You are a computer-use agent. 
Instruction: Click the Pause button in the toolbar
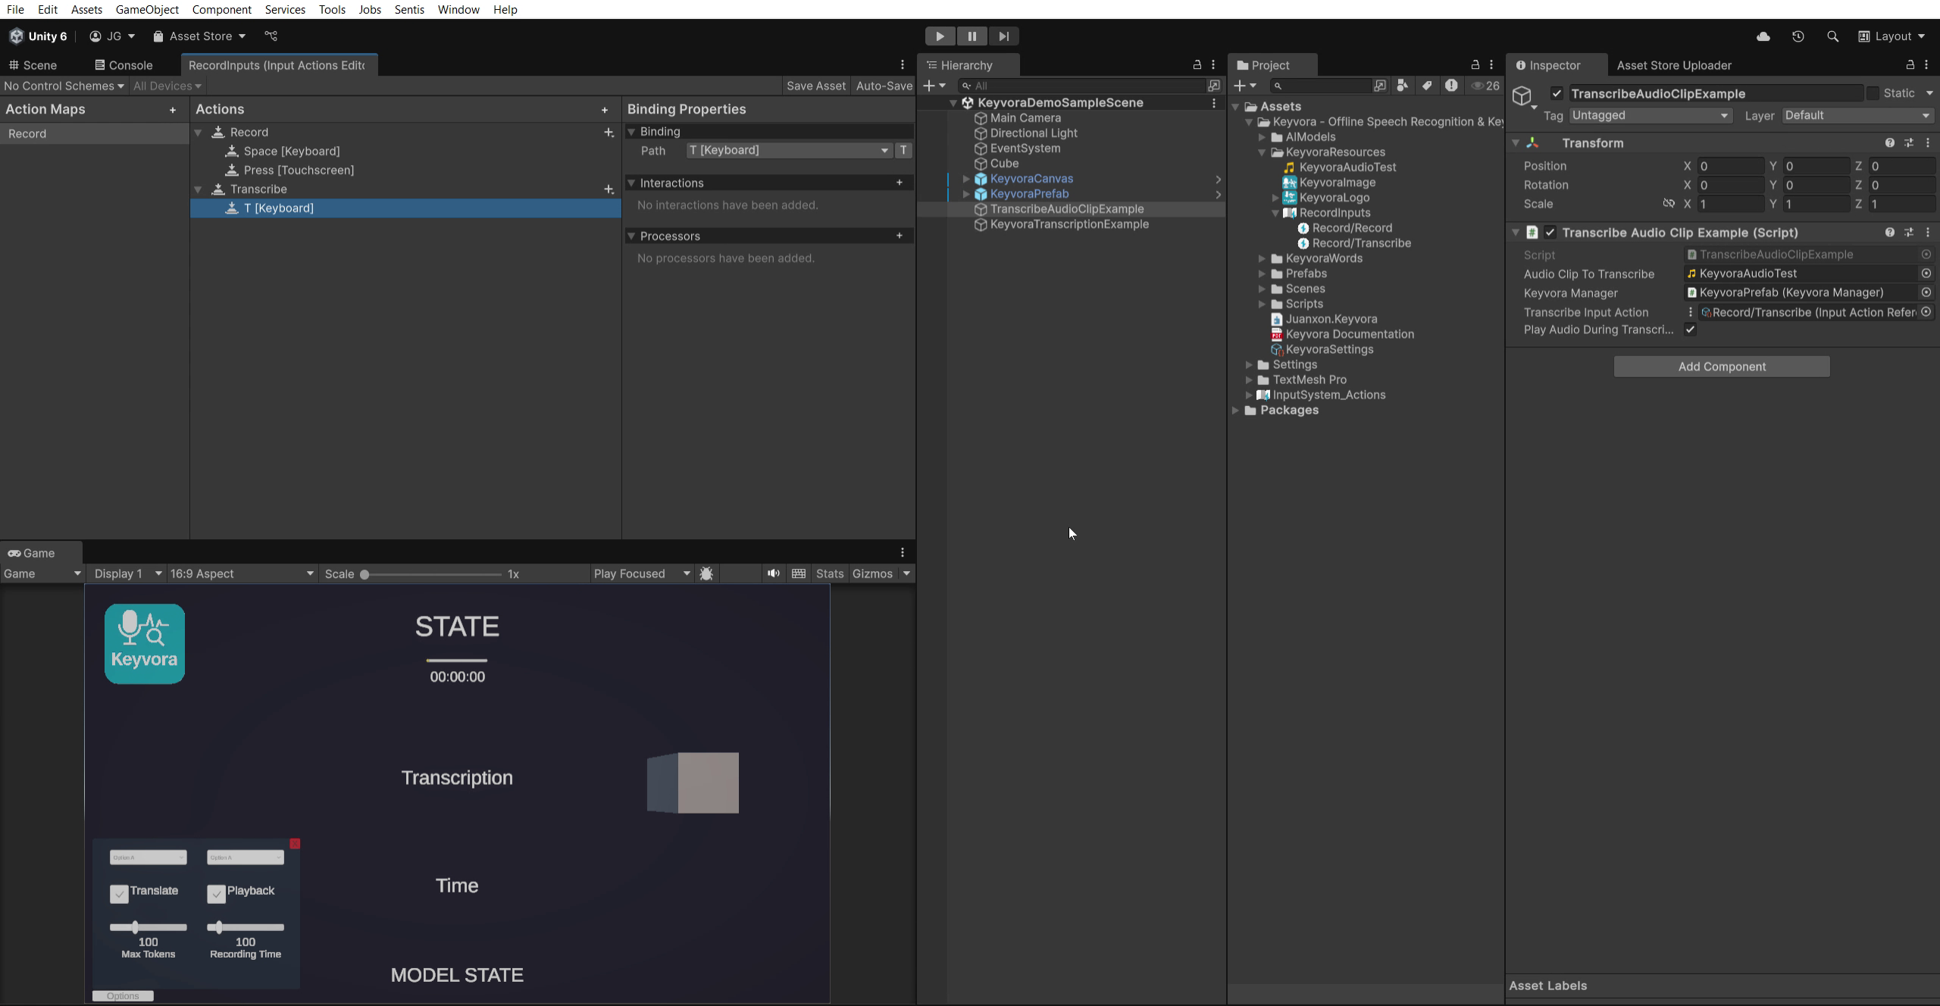(x=972, y=36)
